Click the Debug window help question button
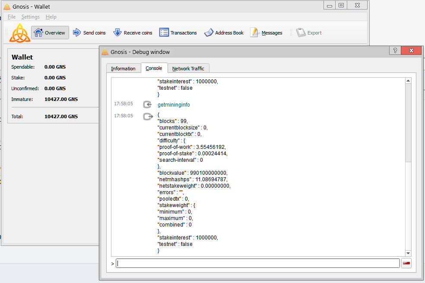425x283 pixels. click(x=395, y=50)
